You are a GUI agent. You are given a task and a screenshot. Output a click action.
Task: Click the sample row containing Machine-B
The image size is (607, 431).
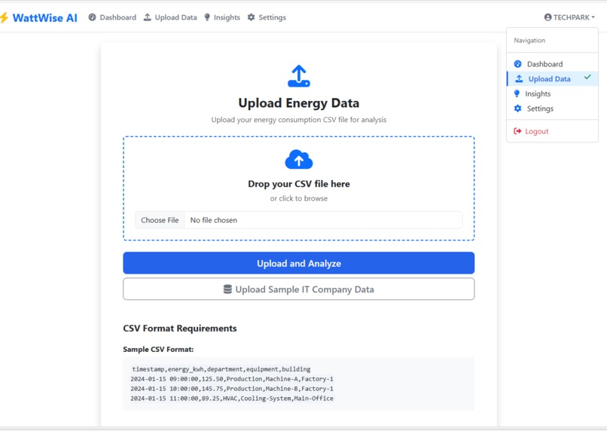click(232, 388)
